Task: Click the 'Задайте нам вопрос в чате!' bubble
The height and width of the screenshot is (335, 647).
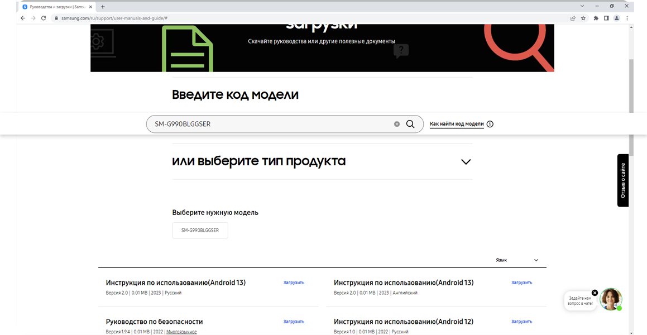Action: [x=581, y=300]
